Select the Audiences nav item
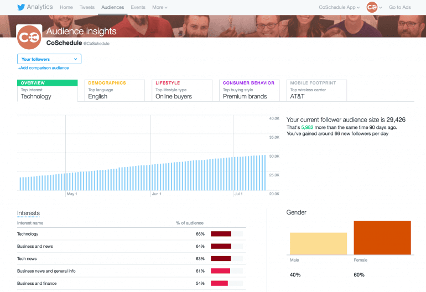 (x=113, y=7)
